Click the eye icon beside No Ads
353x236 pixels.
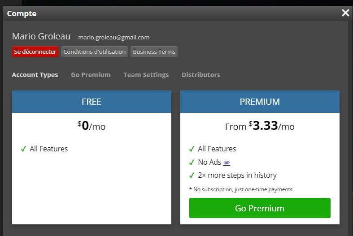[x=227, y=163]
